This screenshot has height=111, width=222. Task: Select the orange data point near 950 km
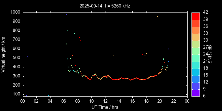pyautogui.click(x=157, y=17)
